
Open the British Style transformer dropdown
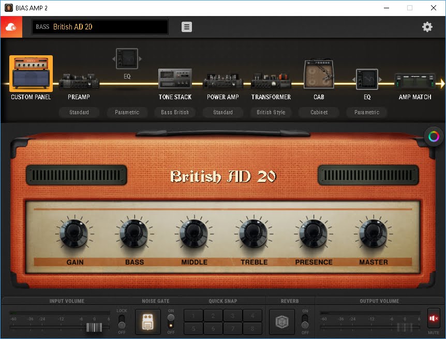click(x=271, y=112)
